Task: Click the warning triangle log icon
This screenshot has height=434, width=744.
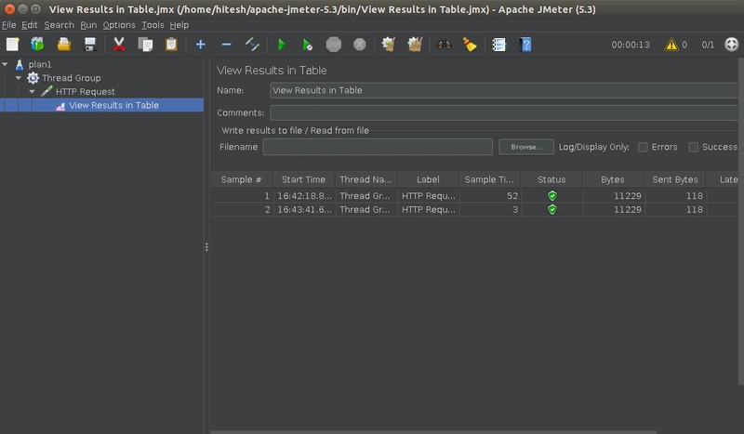Action: pos(671,45)
